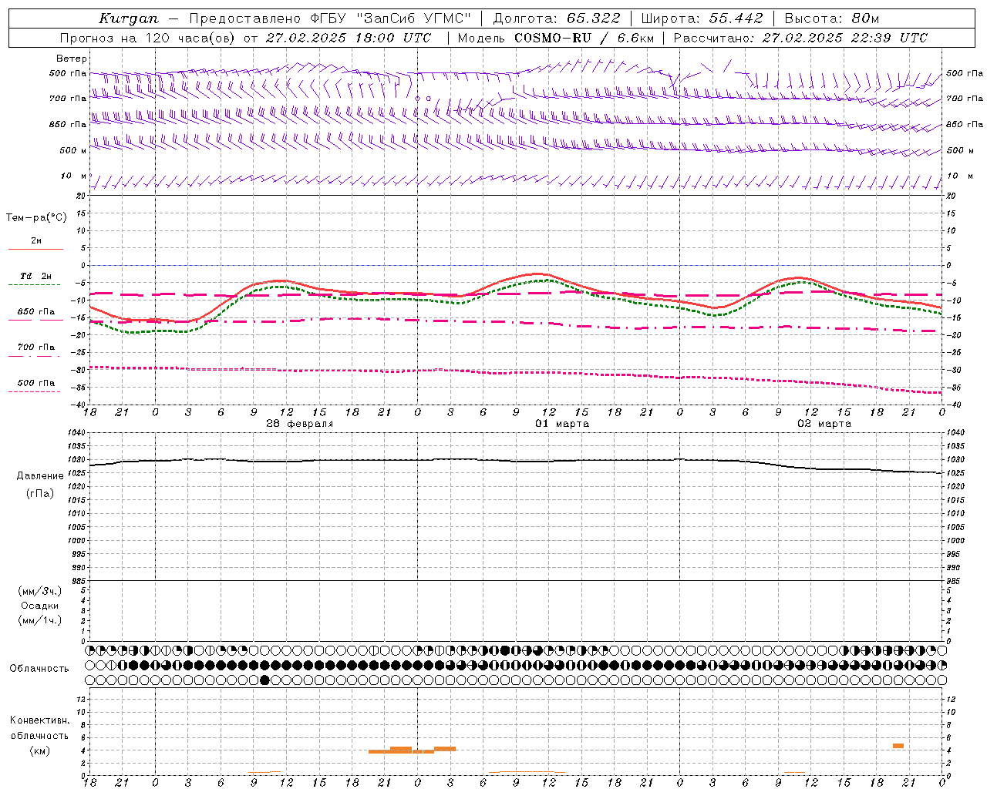The width and height of the screenshot is (987, 789).
Task: Click the station name Kurgan in the header
Action: tap(128, 18)
